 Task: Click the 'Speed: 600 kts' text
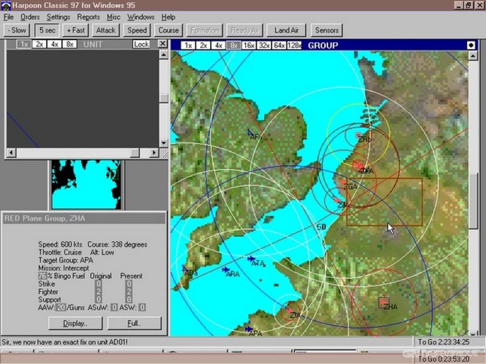60,245
